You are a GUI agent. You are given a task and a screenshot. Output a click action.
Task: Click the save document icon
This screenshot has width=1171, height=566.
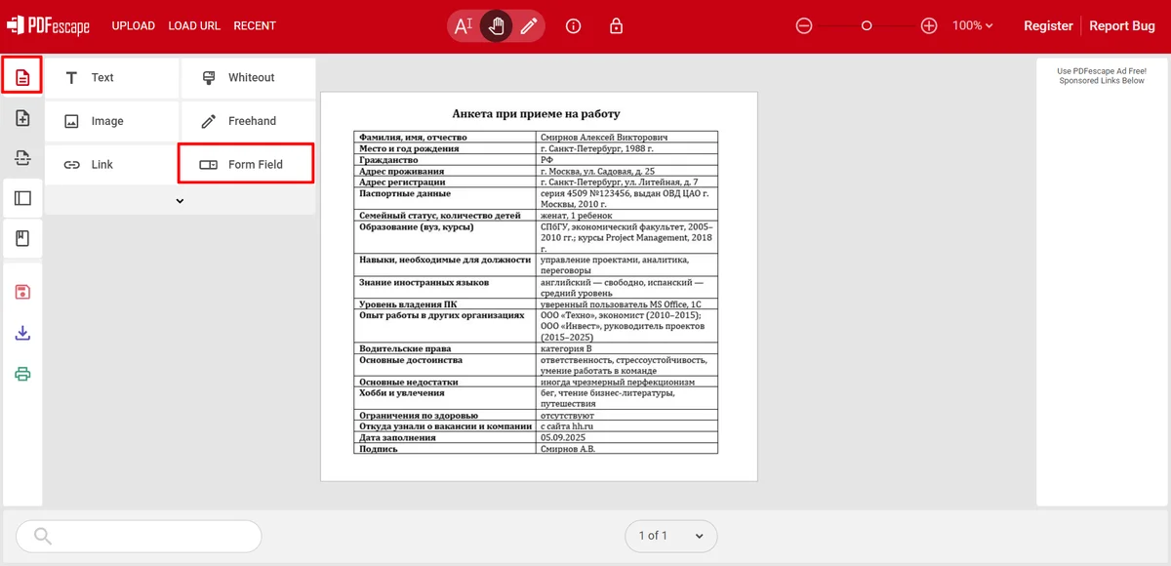pyautogui.click(x=22, y=292)
